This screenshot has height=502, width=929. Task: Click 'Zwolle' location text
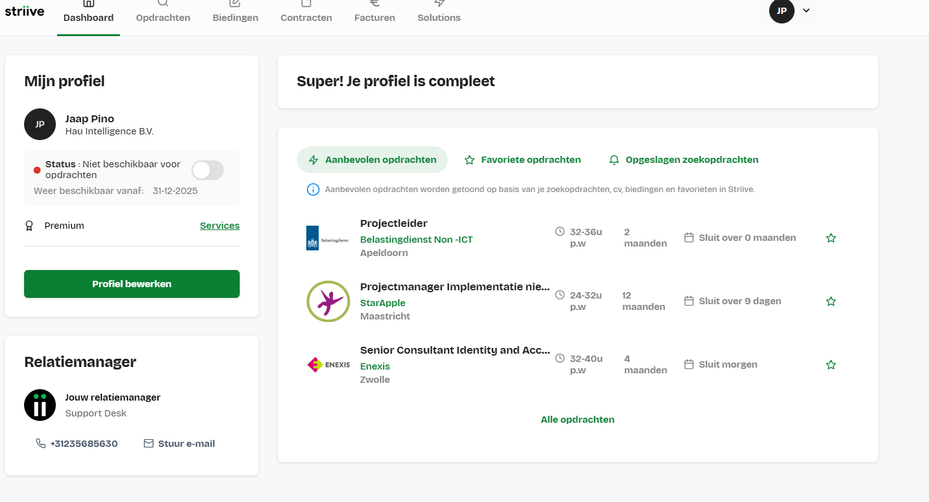[x=375, y=380]
